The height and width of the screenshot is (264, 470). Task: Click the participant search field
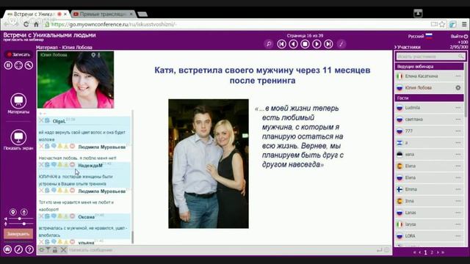pyautogui.click(x=430, y=56)
